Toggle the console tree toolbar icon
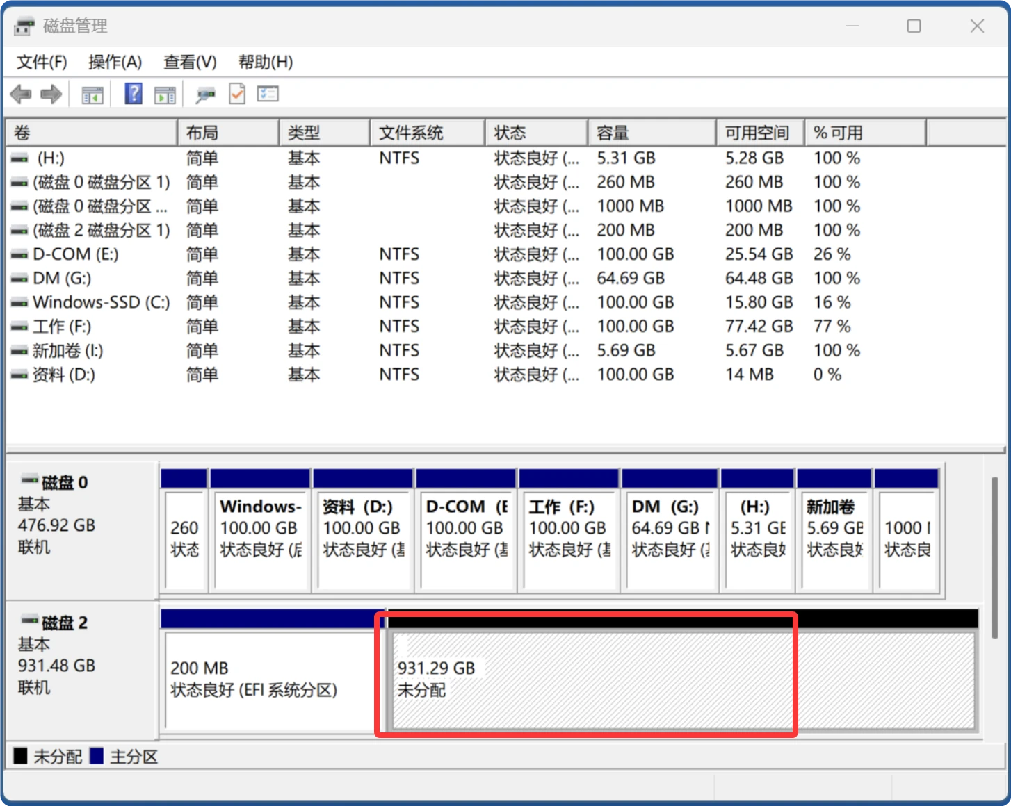The width and height of the screenshot is (1011, 806). (x=92, y=94)
